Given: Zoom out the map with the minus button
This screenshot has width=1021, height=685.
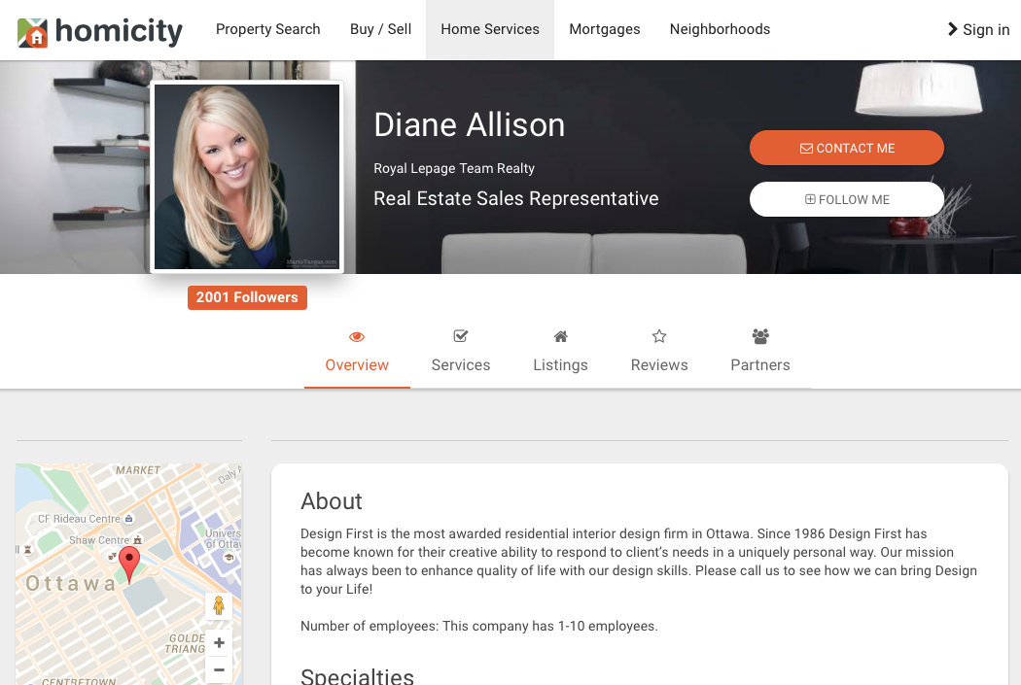Looking at the screenshot, I should [220, 669].
